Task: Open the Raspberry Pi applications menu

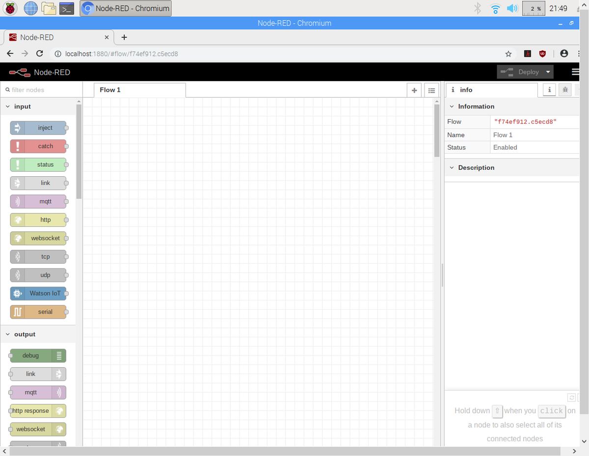Action: pyautogui.click(x=10, y=8)
